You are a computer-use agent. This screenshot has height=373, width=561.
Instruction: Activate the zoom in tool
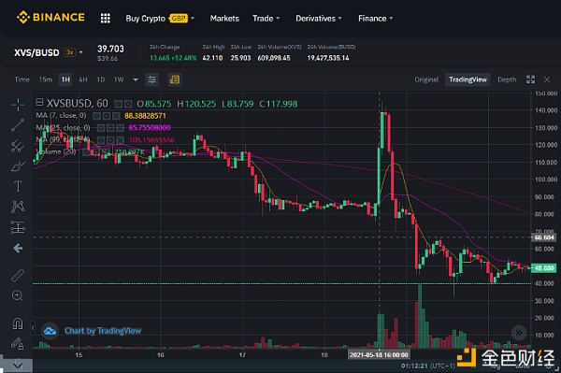[17, 295]
